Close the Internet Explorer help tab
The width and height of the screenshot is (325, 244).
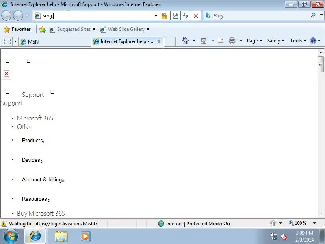tap(159, 41)
